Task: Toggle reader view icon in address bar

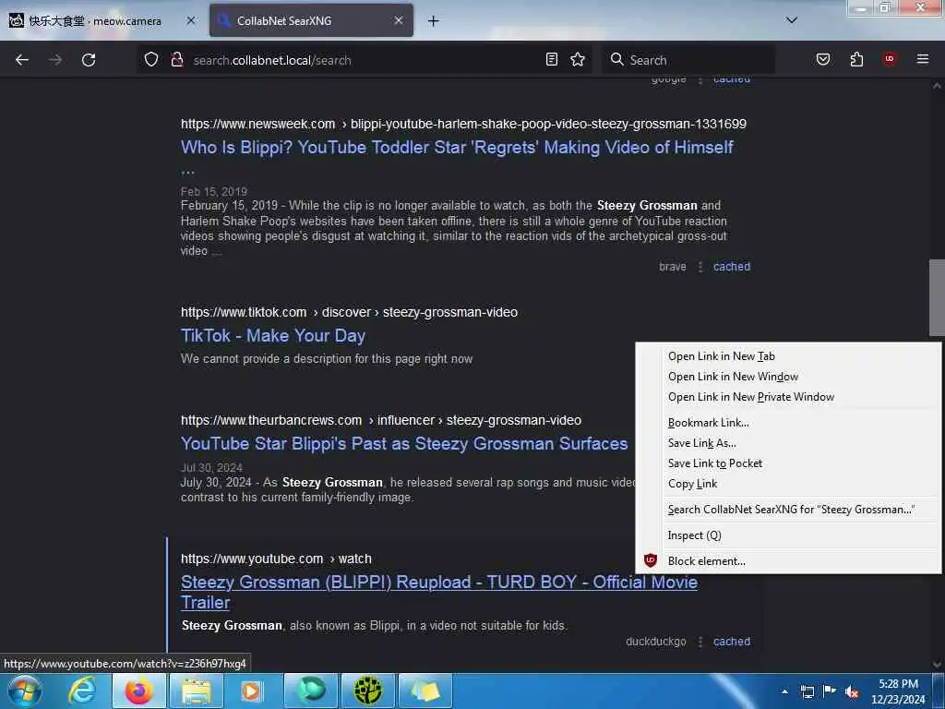Action: [x=552, y=59]
